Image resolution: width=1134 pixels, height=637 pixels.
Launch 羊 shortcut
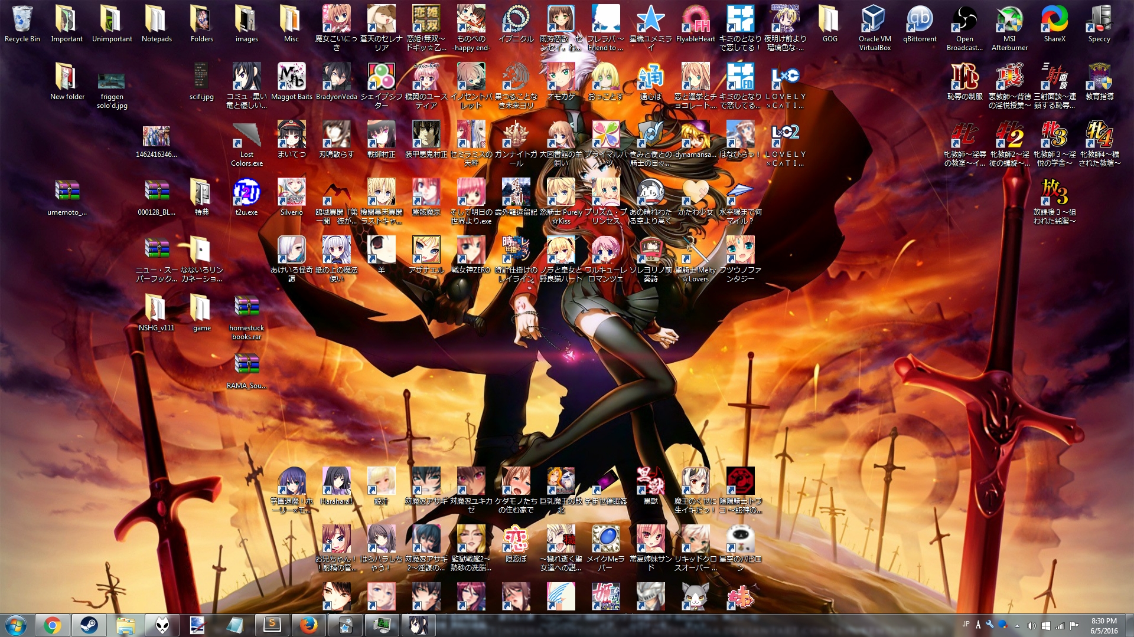coord(382,255)
